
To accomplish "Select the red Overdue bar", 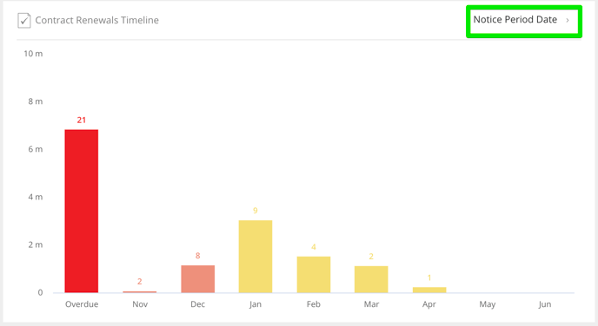I will pos(81,212).
